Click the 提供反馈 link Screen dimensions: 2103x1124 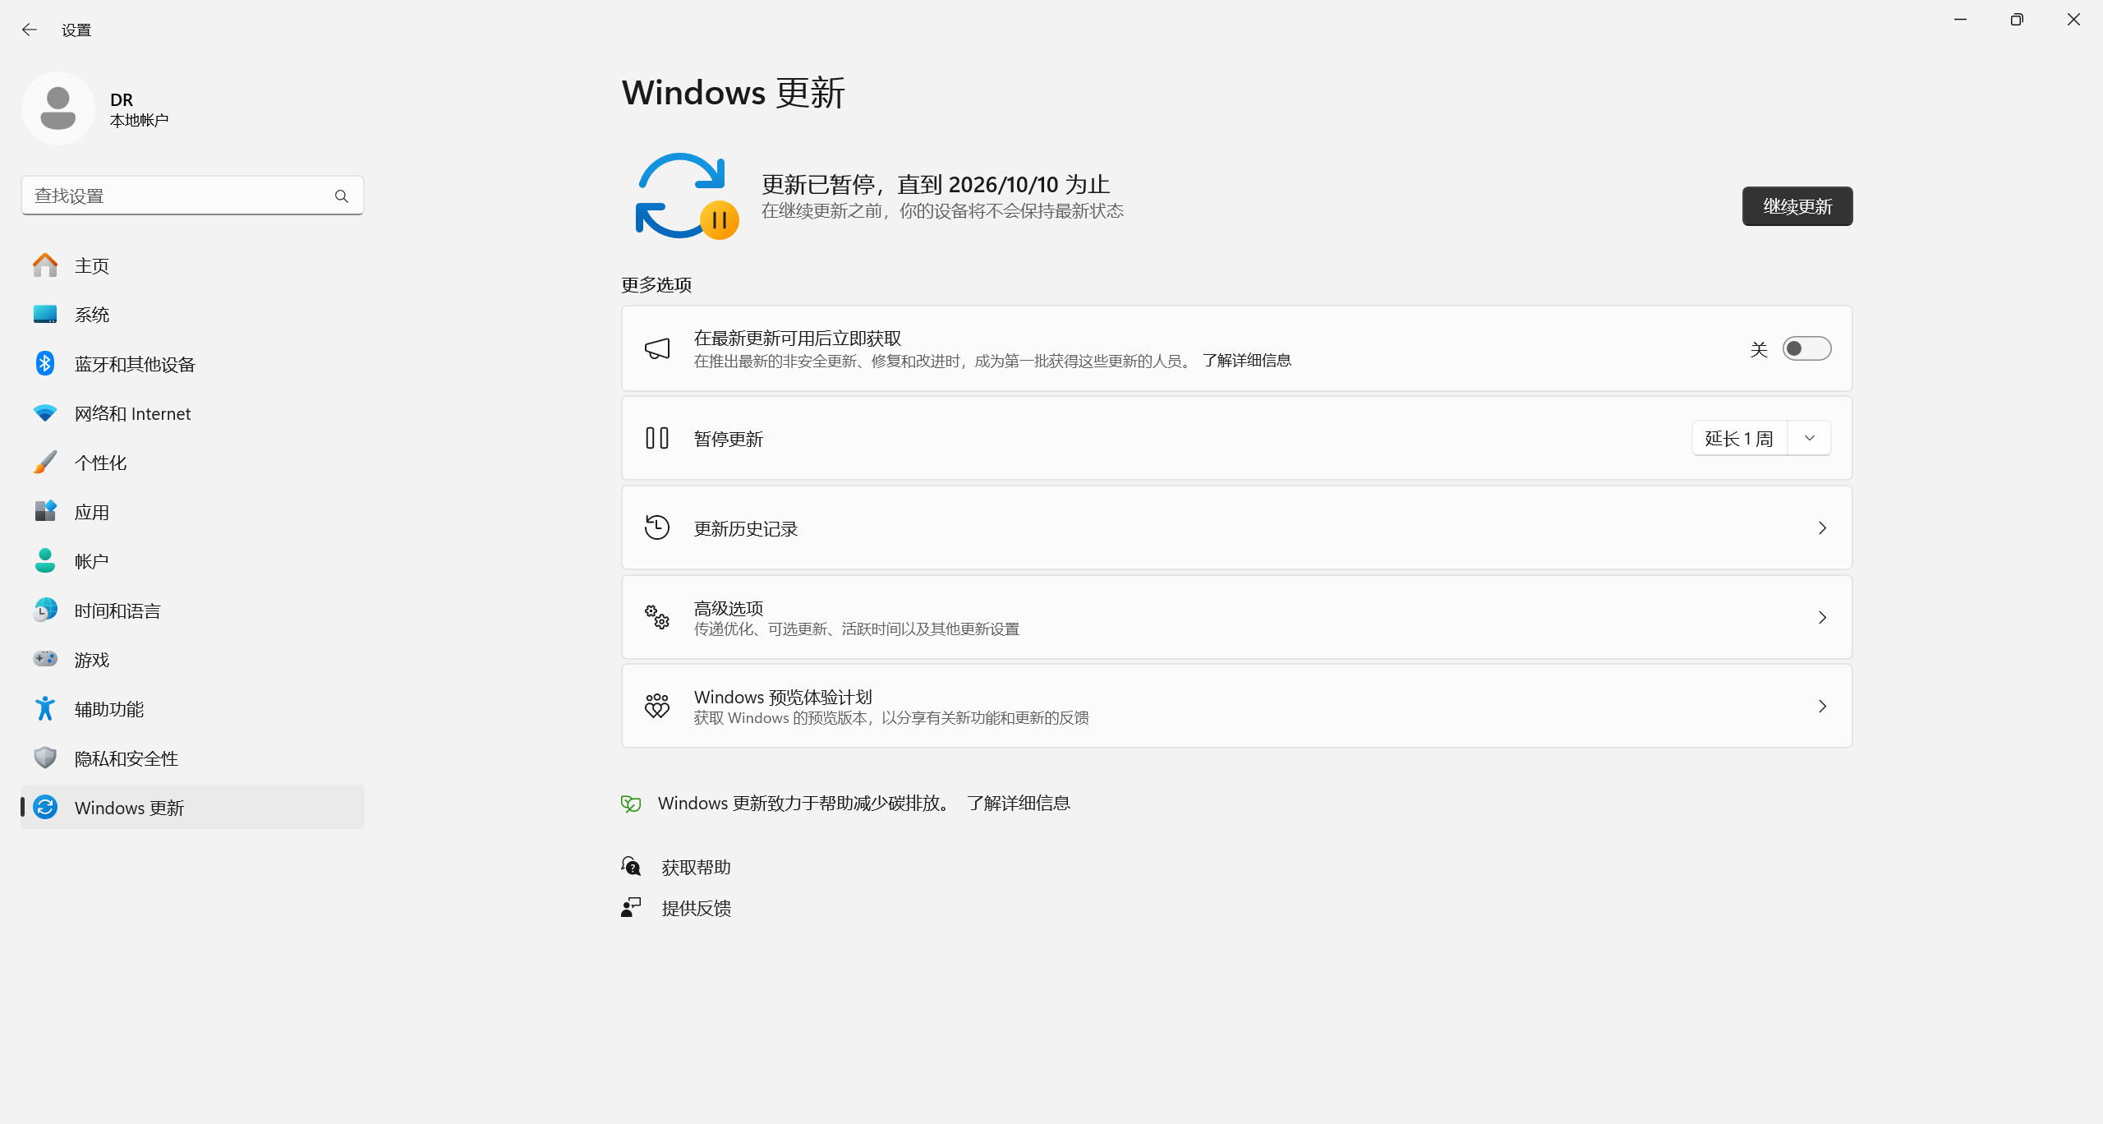(696, 909)
